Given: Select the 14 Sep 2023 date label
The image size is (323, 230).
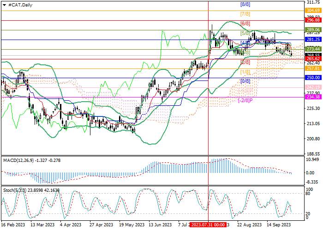Looking at the screenshot, I should [279, 224].
